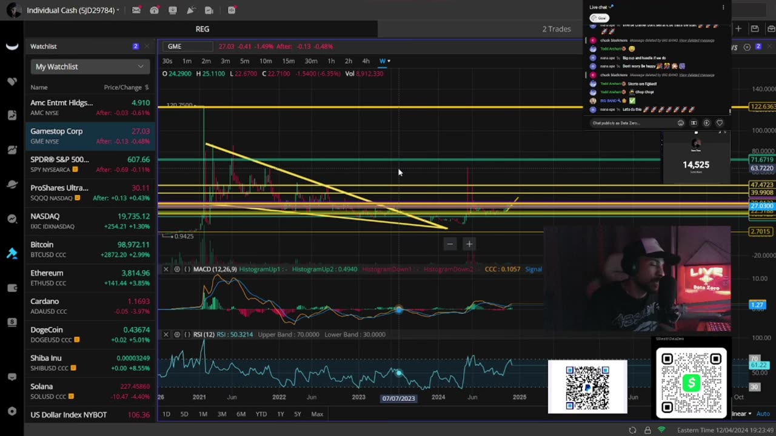Open MACD indicator settings gear
776x436 pixels.
pyautogui.click(x=177, y=269)
